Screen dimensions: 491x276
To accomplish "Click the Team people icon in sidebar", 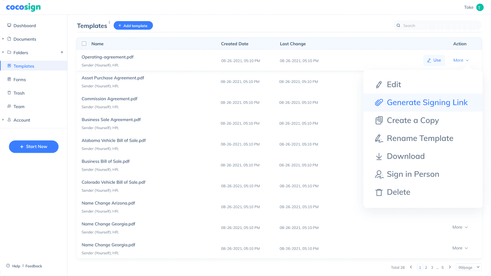I will [x=9, y=107].
